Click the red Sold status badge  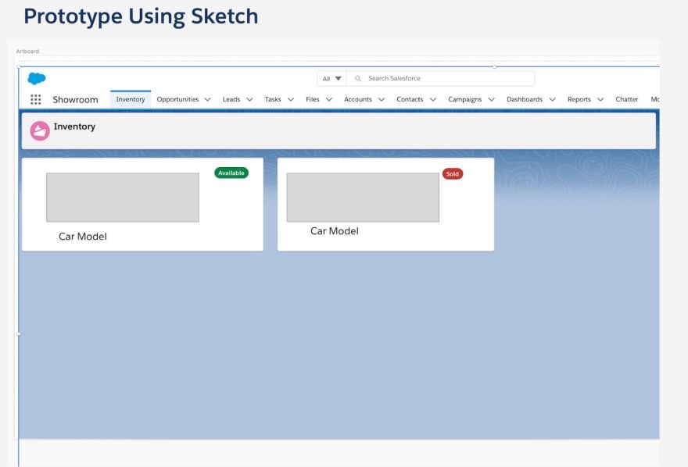pos(453,174)
